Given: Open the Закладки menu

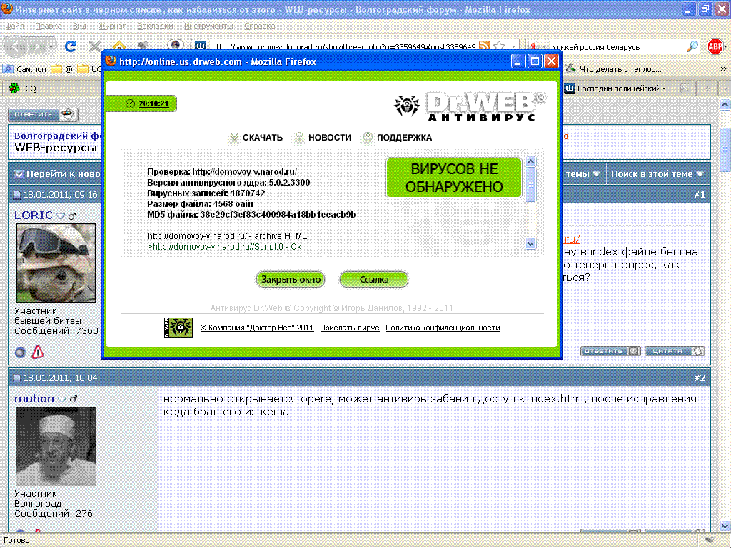Looking at the screenshot, I should click(x=155, y=26).
